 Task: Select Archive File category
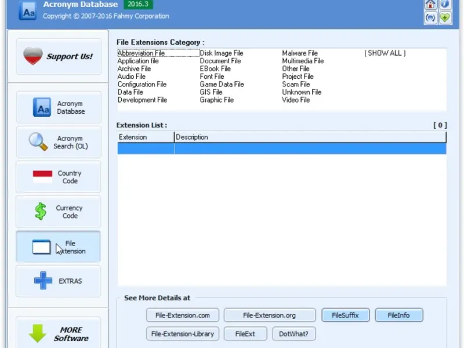134,68
